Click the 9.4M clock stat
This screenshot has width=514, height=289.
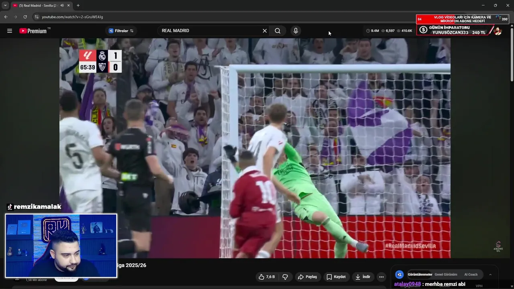point(372,31)
